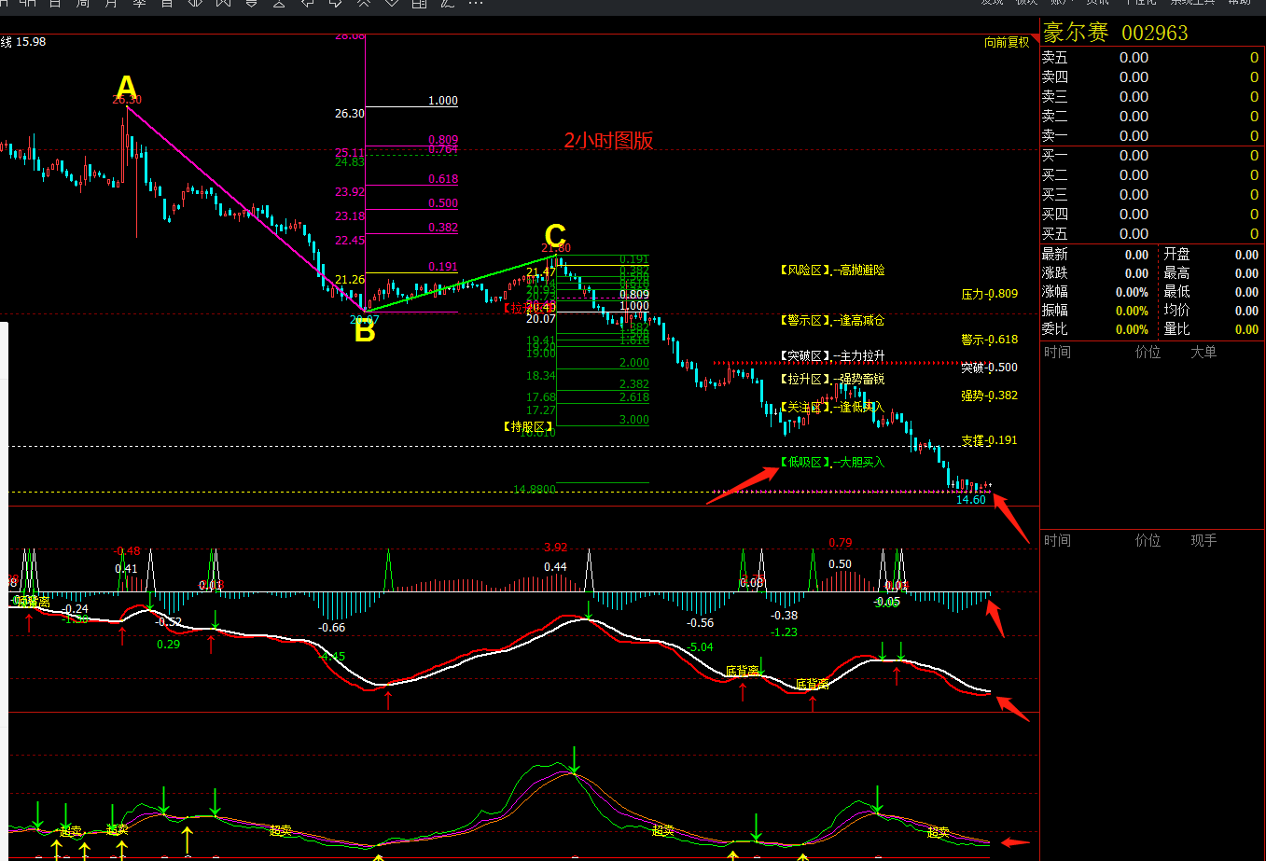Image resolution: width=1266 pixels, height=861 pixels.
Task: Click the yellow C point marker
Action: click(555, 235)
